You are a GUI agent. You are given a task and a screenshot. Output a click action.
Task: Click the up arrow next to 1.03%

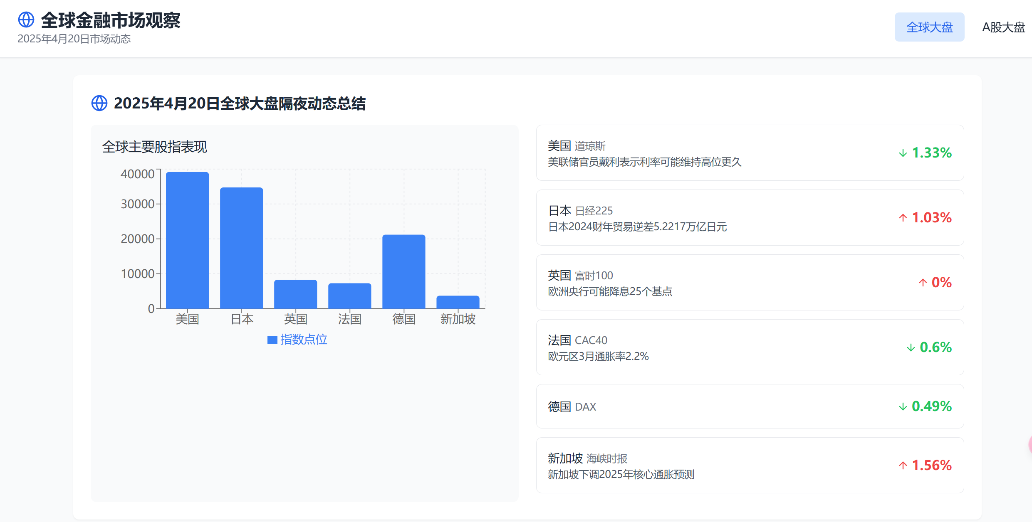(x=903, y=218)
